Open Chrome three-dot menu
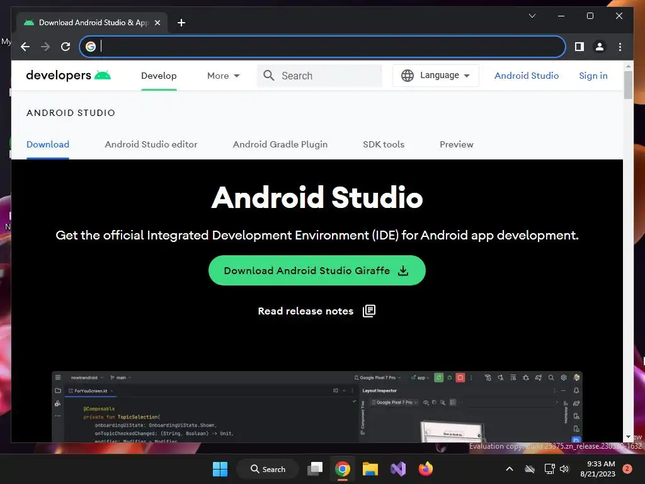The height and width of the screenshot is (484, 645). pyautogui.click(x=620, y=47)
